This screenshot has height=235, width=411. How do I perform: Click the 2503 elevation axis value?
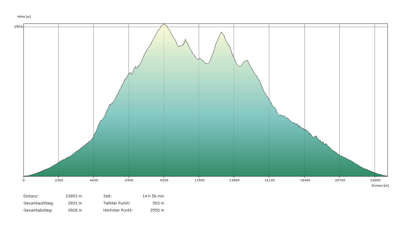click(18, 27)
